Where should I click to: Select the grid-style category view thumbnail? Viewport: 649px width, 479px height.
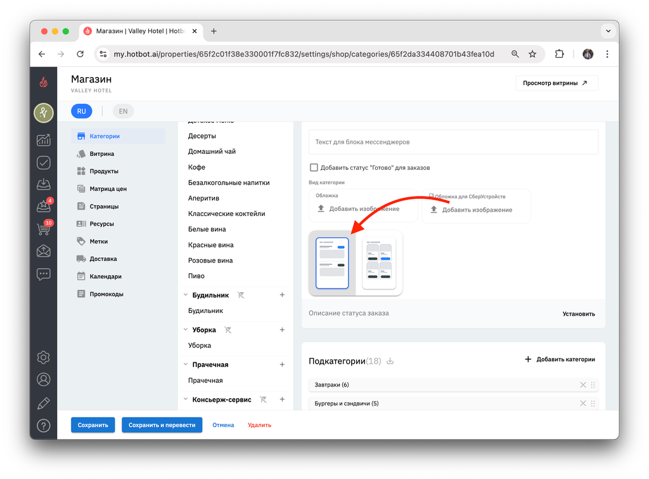[x=379, y=263]
